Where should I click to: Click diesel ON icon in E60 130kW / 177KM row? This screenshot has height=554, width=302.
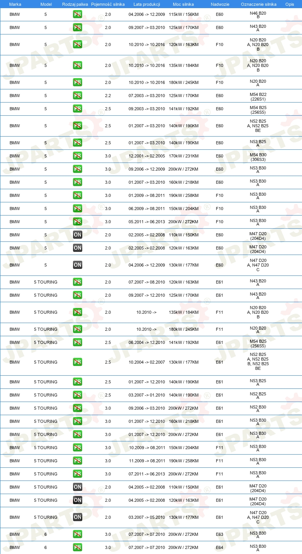tap(78, 265)
